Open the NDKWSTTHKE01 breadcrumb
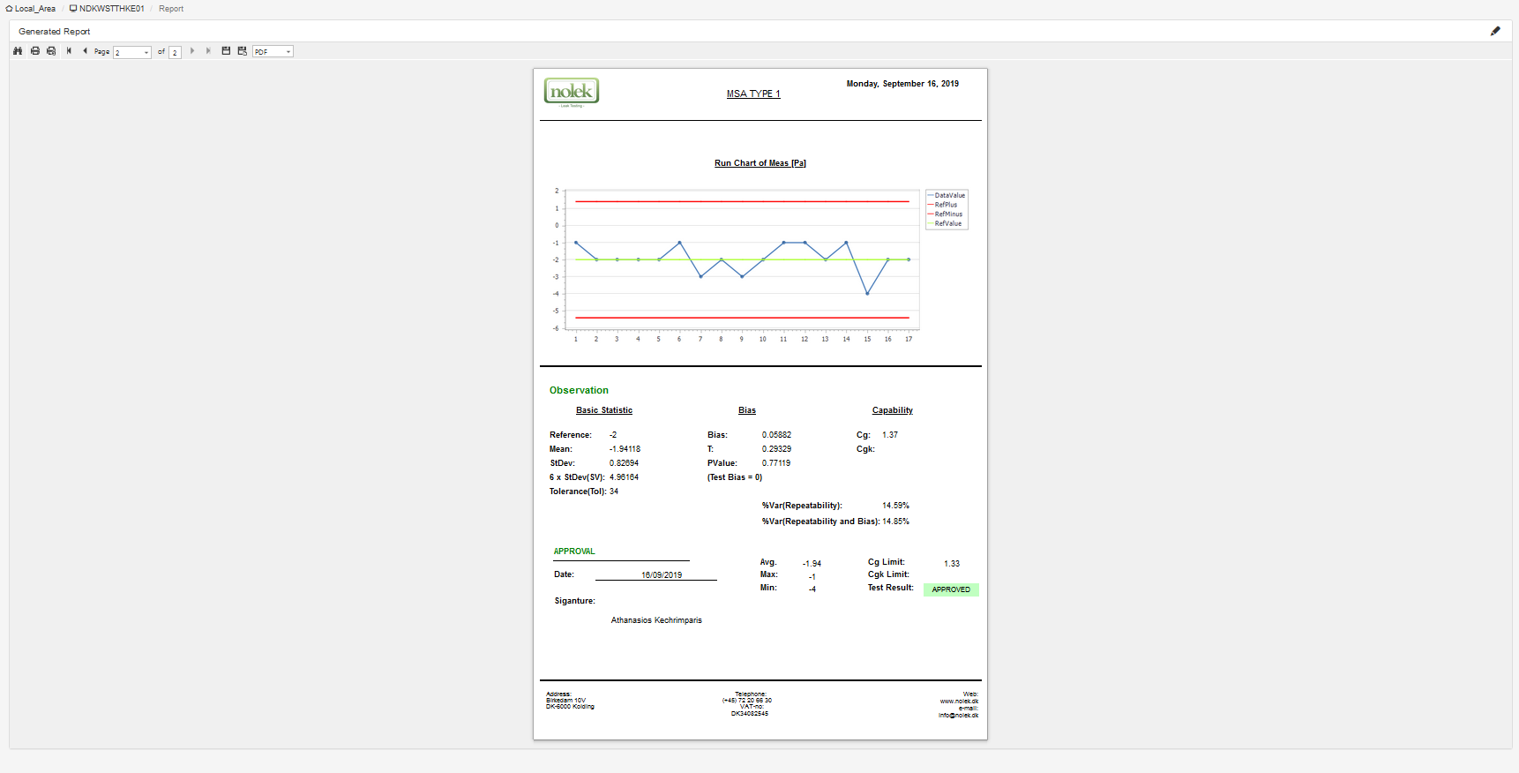Viewport: 1519px width, 773px height. coord(108,9)
